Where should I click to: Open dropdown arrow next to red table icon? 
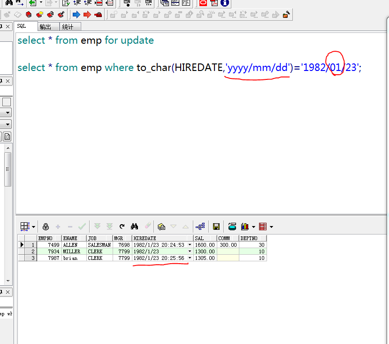pyautogui.click(x=271, y=227)
